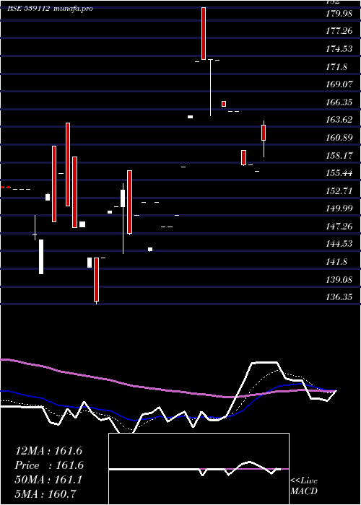
Task: Click the 179.98 price axis label
Action: click(x=339, y=14)
